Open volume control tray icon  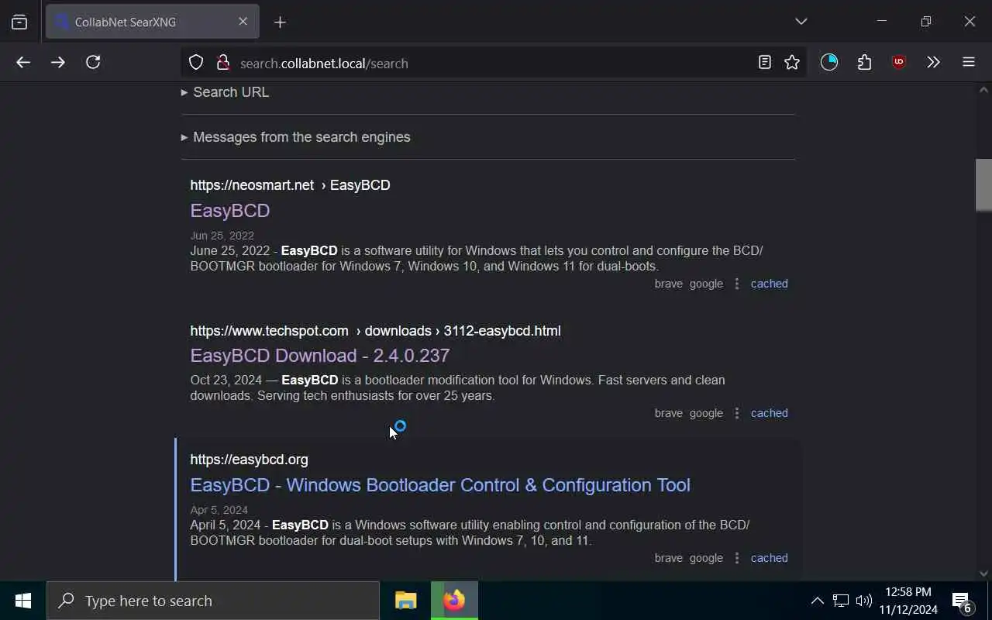tap(864, 601)
